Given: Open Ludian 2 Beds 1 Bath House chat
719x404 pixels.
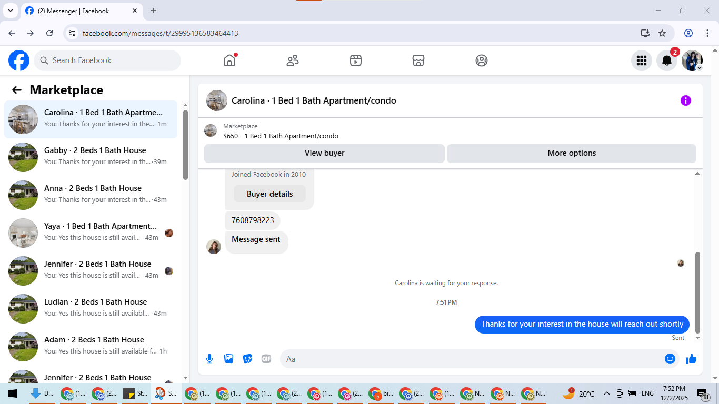Looking at the screenshot, I should [x=91, y=309].
